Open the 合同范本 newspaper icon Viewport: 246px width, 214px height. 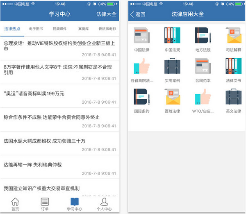click(203, 66)
